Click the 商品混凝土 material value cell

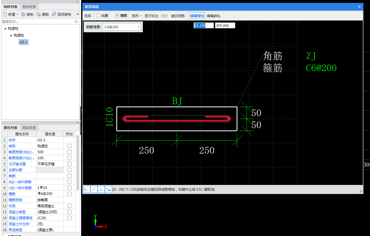(x=50, y=206)
